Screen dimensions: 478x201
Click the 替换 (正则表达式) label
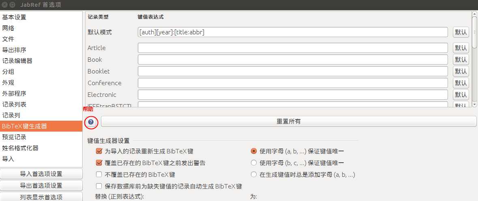pyautogui.click(x=120, y=197)
